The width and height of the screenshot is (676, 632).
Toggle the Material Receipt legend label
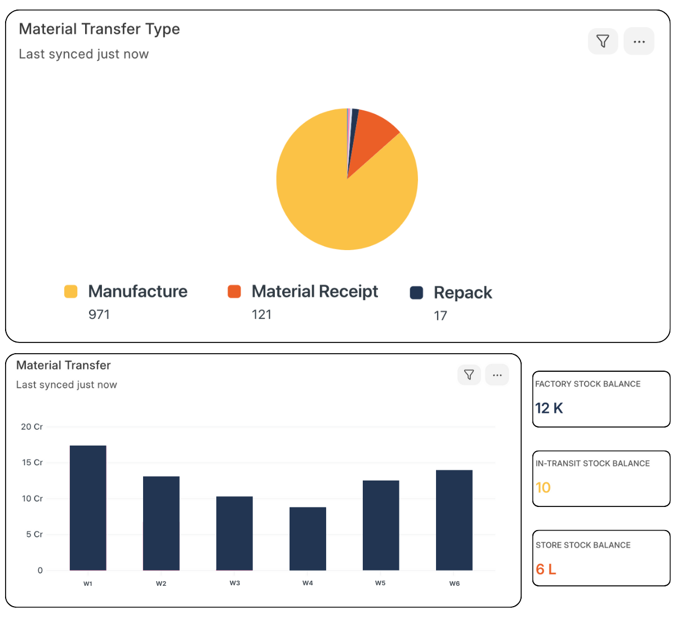point(314,291)
